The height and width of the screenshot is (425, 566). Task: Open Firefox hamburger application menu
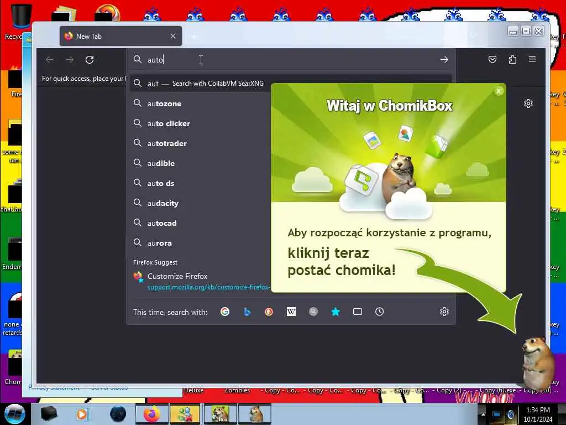532,59
